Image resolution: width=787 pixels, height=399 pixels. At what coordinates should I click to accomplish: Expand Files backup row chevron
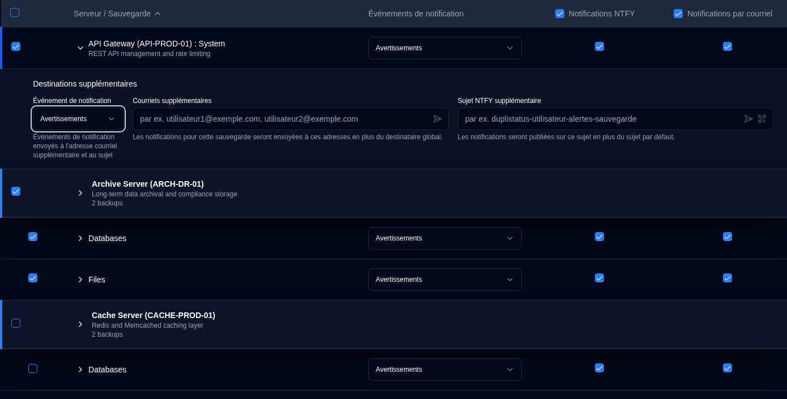pos(80,280)
